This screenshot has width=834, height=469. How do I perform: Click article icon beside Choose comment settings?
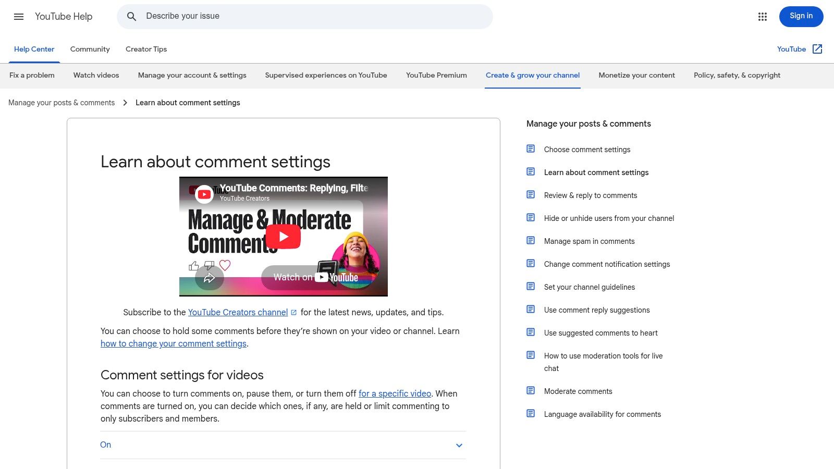click(531, 149)
